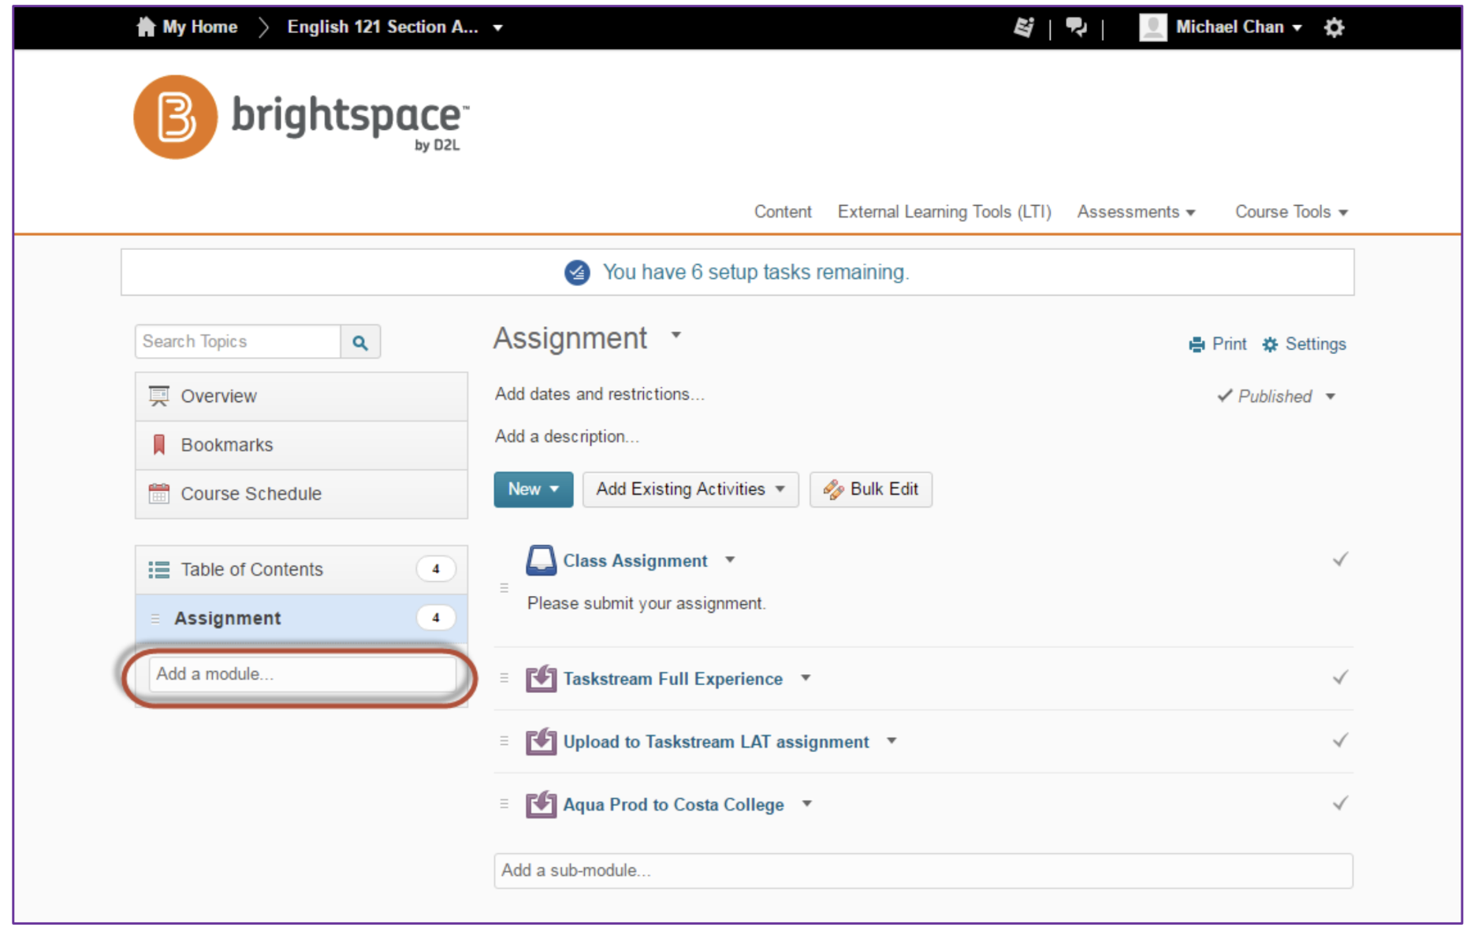Click the Aqua Prod to Costa College icon
This screenshot has height=935, width=1474.
coord(541,805)
